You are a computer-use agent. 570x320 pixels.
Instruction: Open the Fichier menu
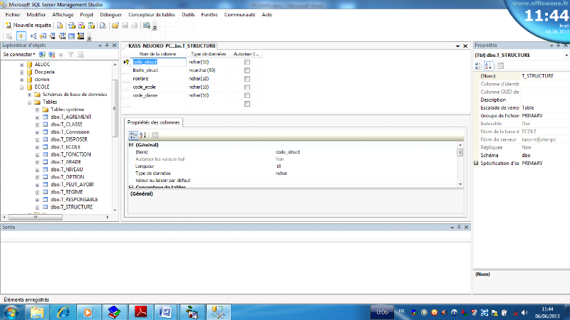[x=13, y=15]
